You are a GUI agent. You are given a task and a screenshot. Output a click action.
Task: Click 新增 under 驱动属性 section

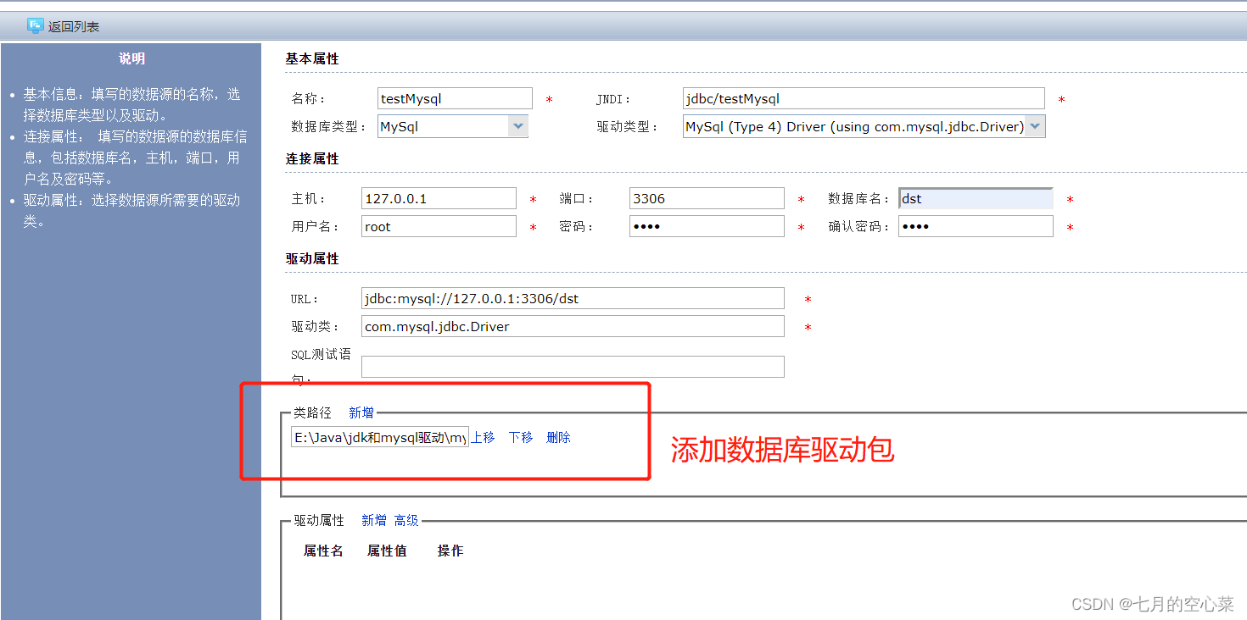(x=374, y=520)
